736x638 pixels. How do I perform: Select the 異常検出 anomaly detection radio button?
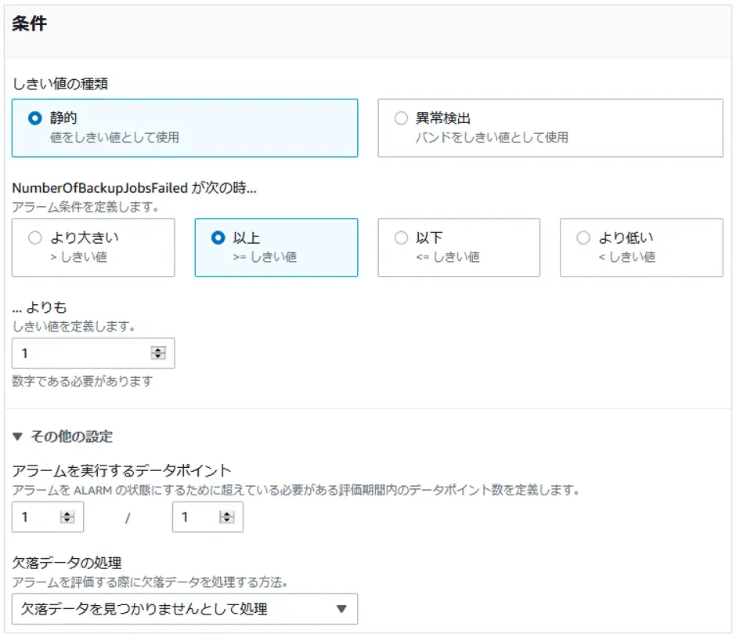pyautogui.click(x=401, y=118)
